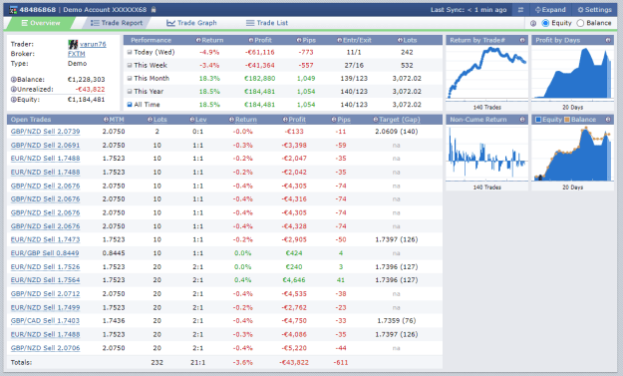Open broker link FXTM
Viewport: 623px width, 376px height.
click(x=77, y=54)
